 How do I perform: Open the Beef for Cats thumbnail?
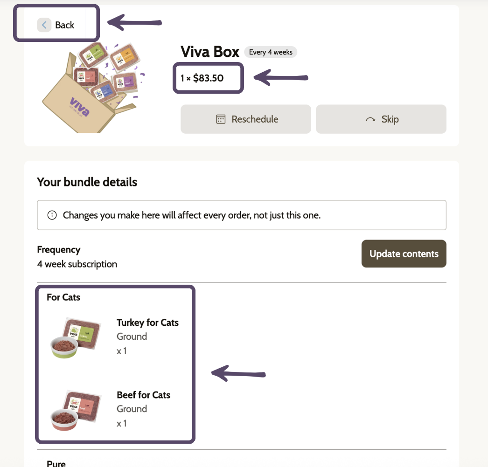tap(76, 411)
